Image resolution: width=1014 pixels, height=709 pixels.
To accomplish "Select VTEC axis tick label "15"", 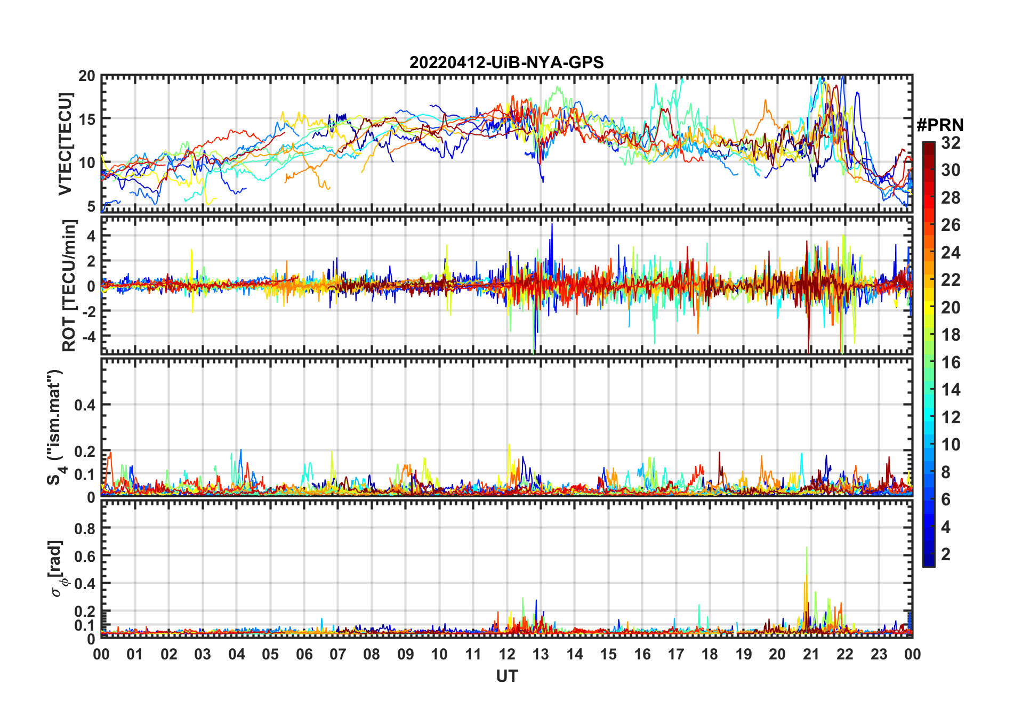I will pos(87,119).
